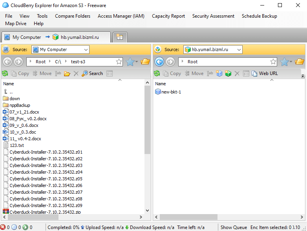Click left pane vertical scrollbar down arrow
307x231 pixels.
click(148, 211)
